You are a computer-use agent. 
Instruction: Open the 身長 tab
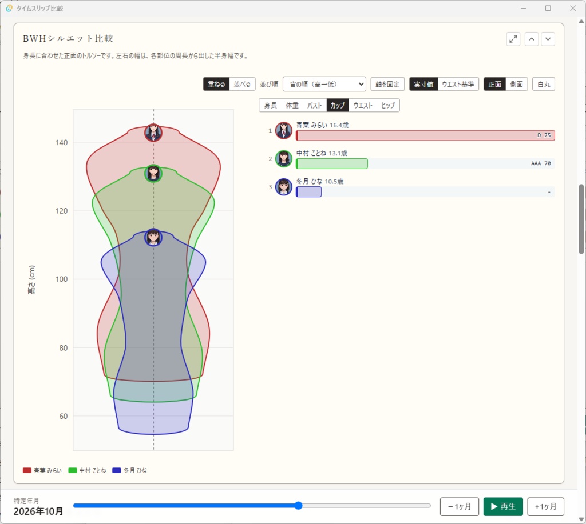[271, 105]
